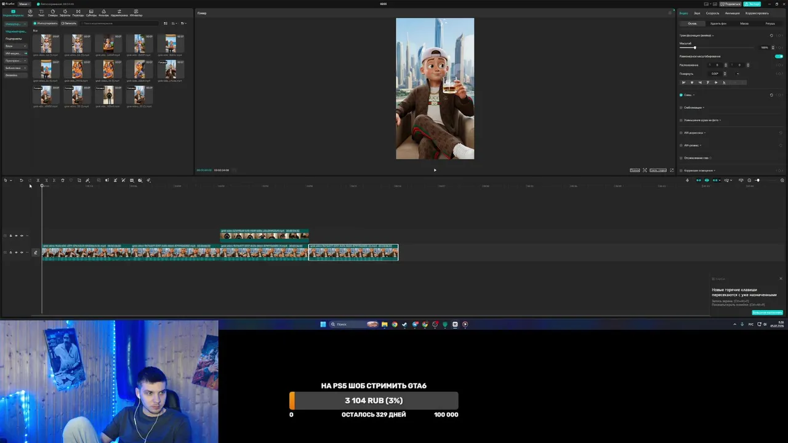This screenshot has height=443, width=788.
Task: Select the Remove background (Удалить фон) subtab
Action: click(718, 23)
